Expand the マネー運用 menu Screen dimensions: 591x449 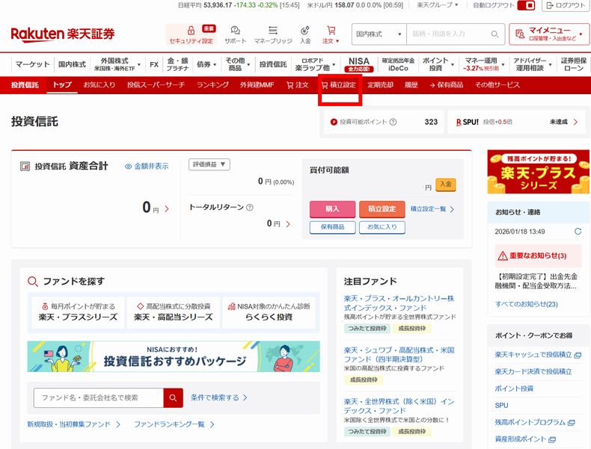point(483,64)
